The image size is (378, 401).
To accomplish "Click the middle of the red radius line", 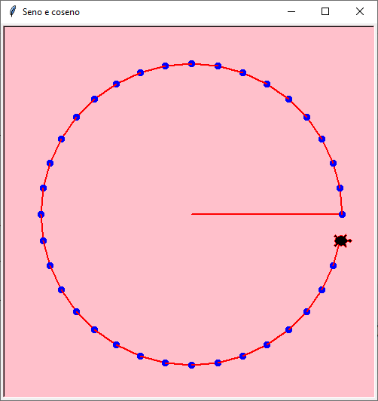I will (266, 214).
